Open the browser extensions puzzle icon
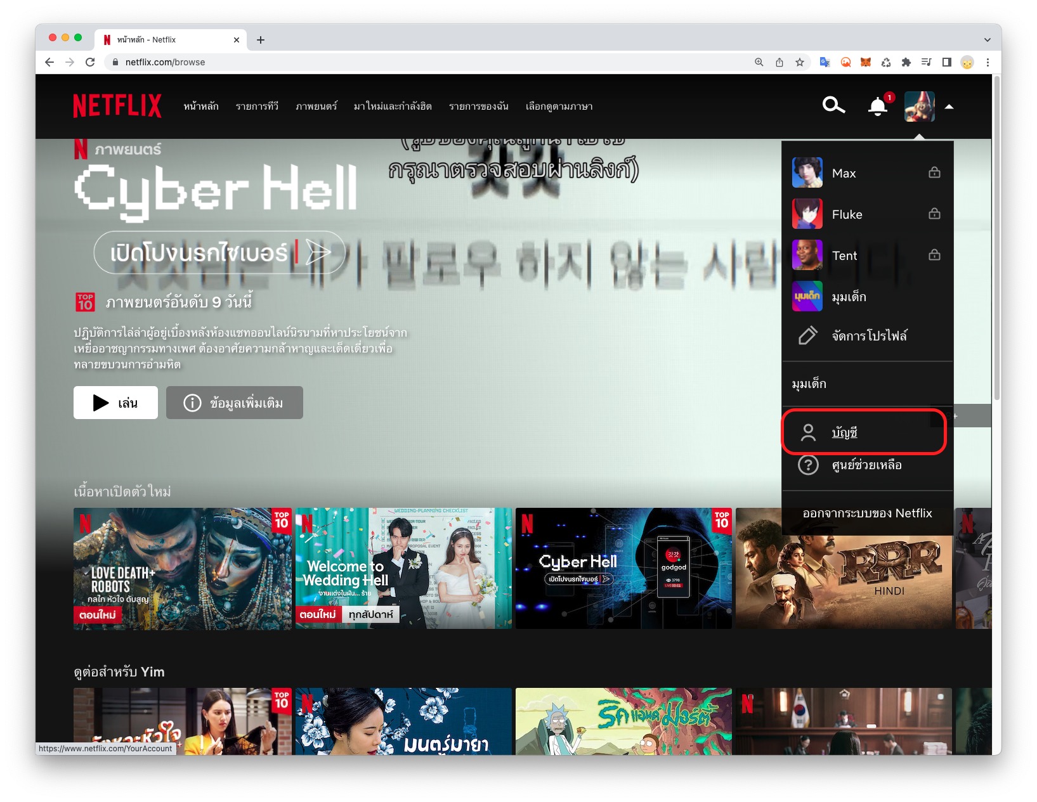Viewport: 1037px width, 802px height. (906, 62)
